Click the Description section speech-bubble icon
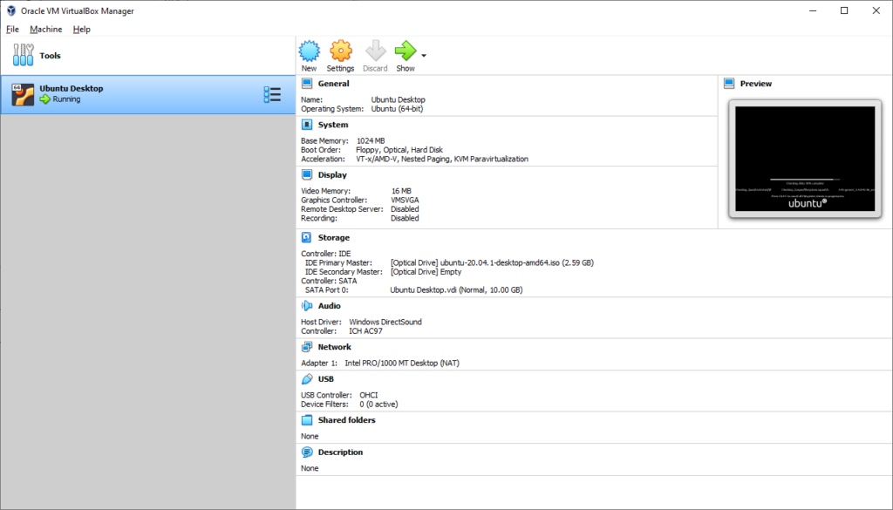Screen dimensions: 893x510 pos(307,452)
